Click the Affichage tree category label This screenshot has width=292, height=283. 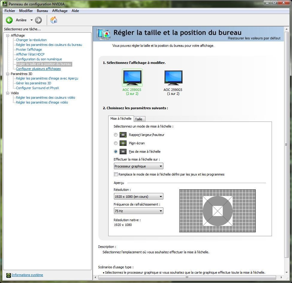[x=18, y=35]
